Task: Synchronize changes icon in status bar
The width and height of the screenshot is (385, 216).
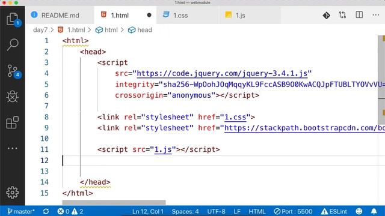Action: pos(46,211)
